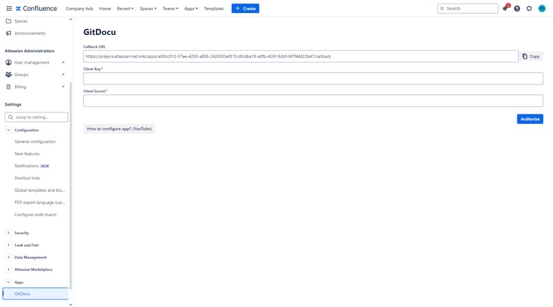Click the sidebar scrollbar
Viewport: 553px width, 307px height.
coord(71,186)
